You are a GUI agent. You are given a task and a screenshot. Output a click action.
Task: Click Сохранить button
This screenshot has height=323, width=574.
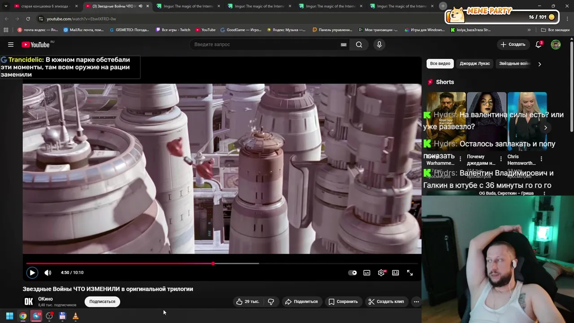[x=343, y=301]
